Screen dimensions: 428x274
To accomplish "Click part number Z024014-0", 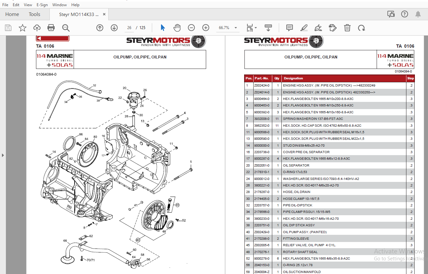I will click(x=262, y=92).
